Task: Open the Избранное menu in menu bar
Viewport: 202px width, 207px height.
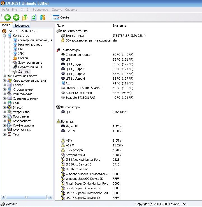Action: 41,10
